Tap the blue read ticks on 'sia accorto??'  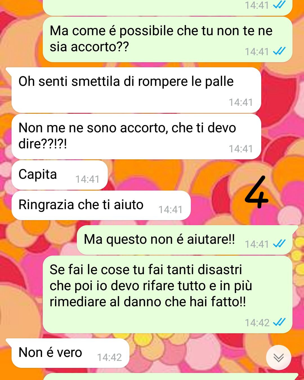point(279,51)
